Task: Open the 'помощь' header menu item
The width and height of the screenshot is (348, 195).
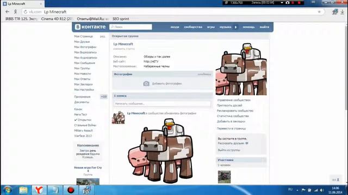Action: click(x=248, y=27)
